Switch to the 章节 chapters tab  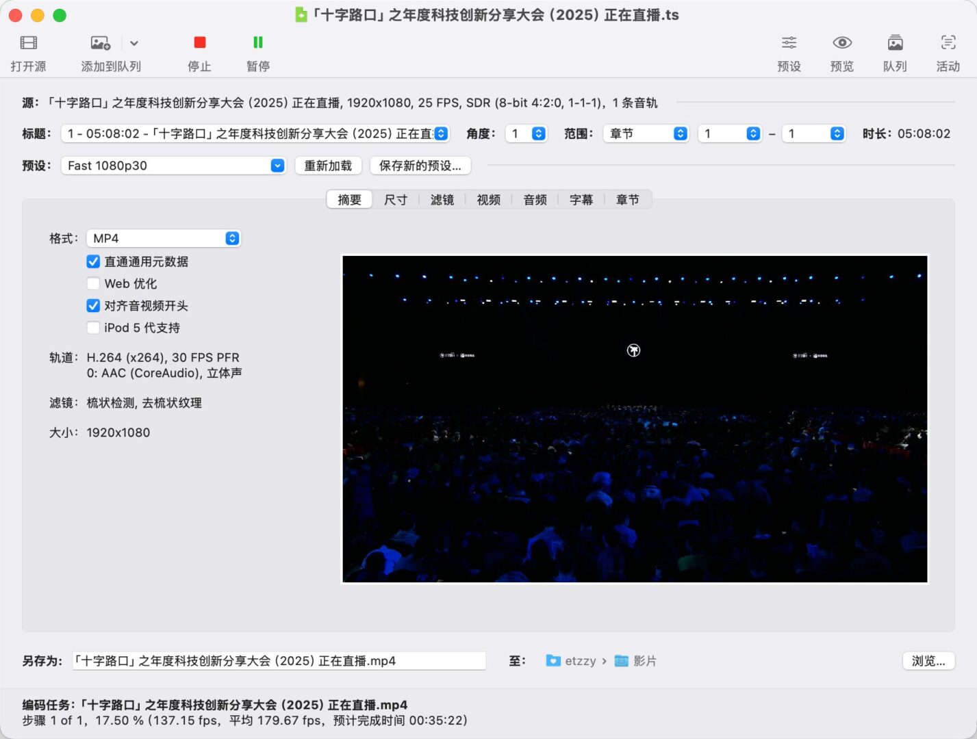point(628,200)
